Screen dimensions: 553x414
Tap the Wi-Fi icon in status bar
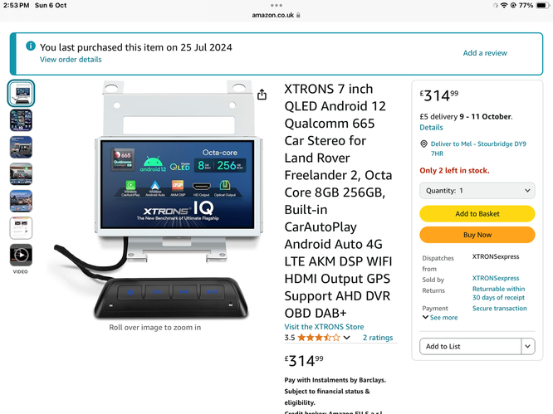(504, 5)
